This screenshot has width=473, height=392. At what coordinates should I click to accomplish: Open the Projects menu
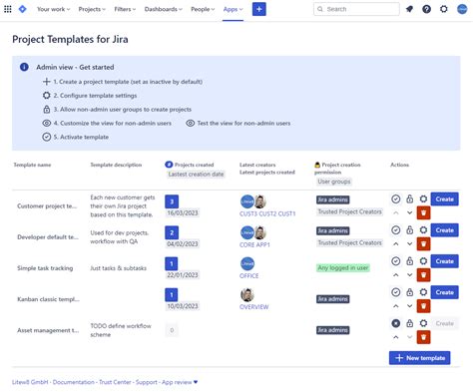tap(92, 9)
